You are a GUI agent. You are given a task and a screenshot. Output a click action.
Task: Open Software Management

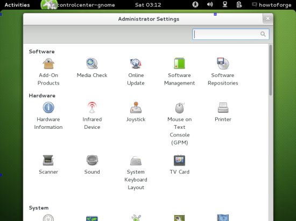[x=179, y=71]
